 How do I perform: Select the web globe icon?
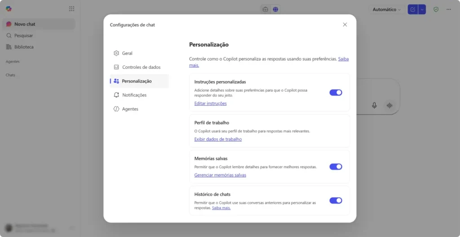pos(275,9)
